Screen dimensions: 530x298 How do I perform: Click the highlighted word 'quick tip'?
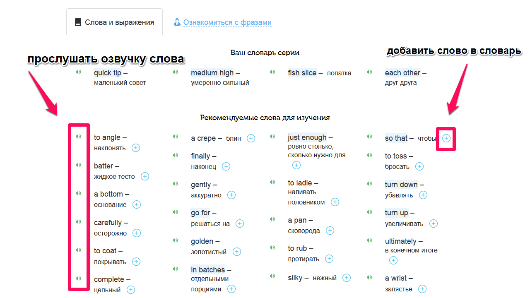pyautogui.click(x=108, y=73)
